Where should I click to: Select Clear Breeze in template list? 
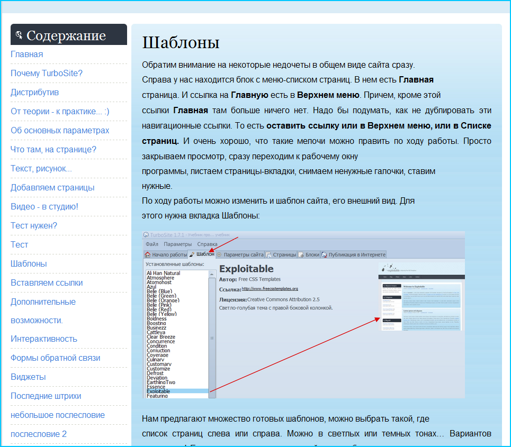161,337
